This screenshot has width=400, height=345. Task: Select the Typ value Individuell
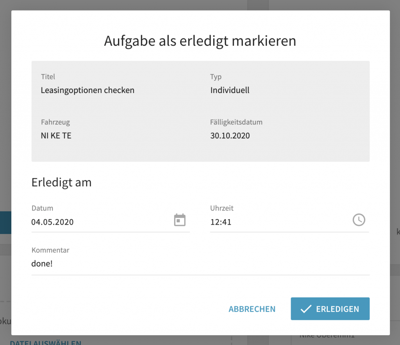click(x=230, y=90)
